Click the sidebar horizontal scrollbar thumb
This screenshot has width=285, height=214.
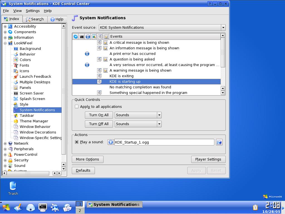(28, 173)
